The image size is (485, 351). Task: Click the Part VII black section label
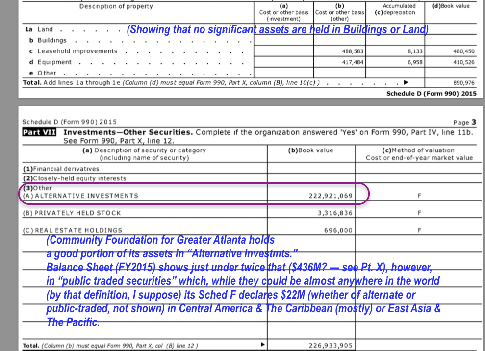39,133
